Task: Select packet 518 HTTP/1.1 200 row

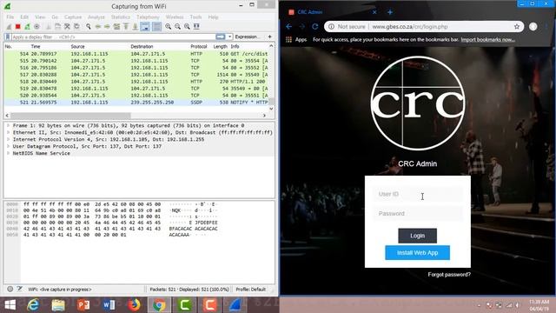Action: tap(136, 82)
